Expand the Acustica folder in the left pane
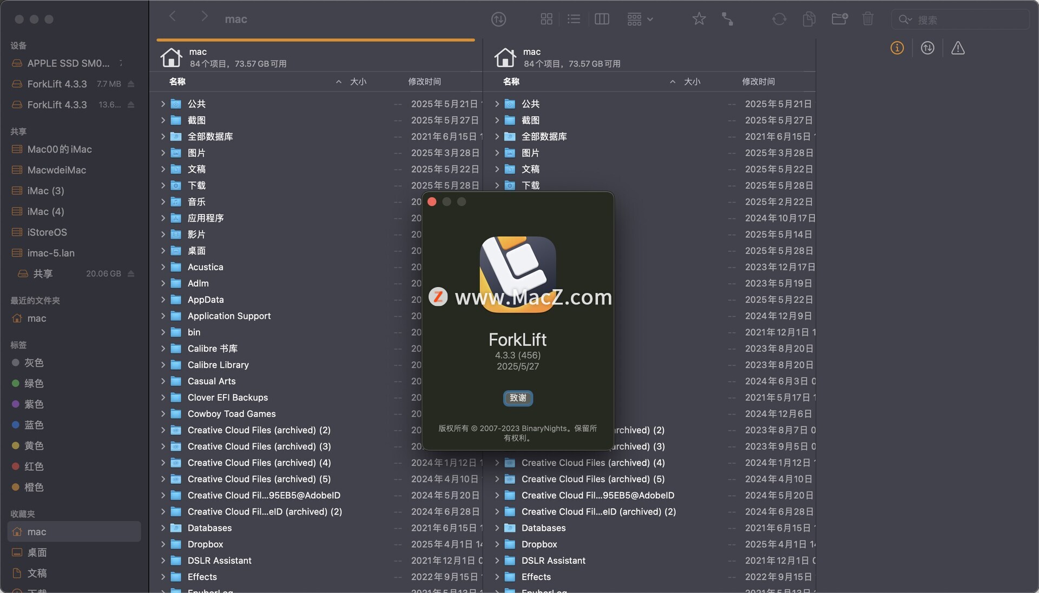The image size is (1039, 593). coord(163,267)
